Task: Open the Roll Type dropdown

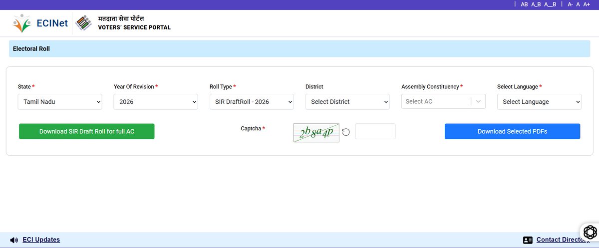Action: pos(252,102)
